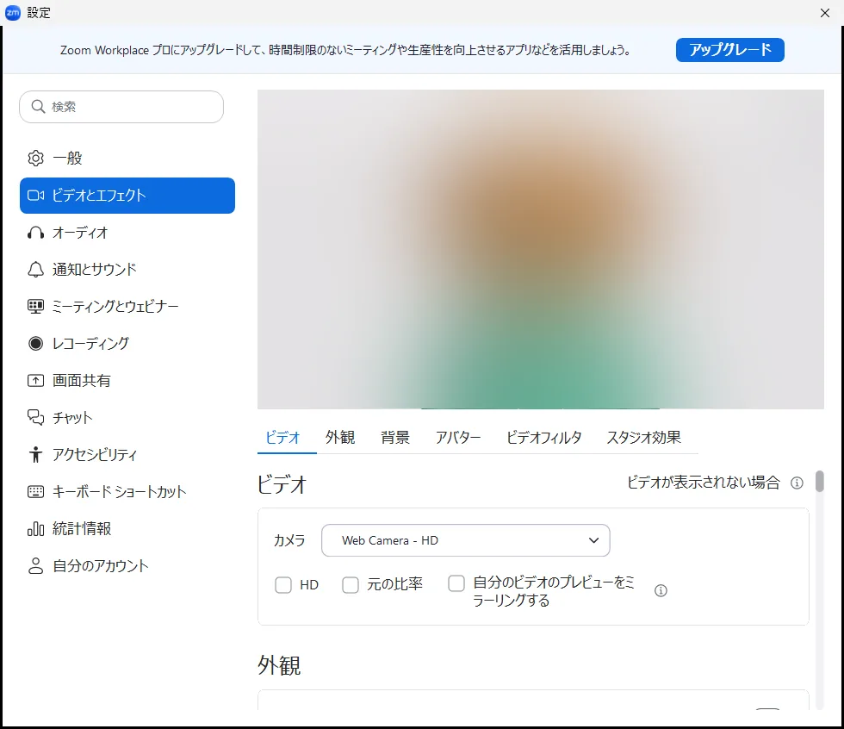Screen dimensions: 844x729
Task: Open the ミーティングとウェビナー settings
Action: point(127,307)
